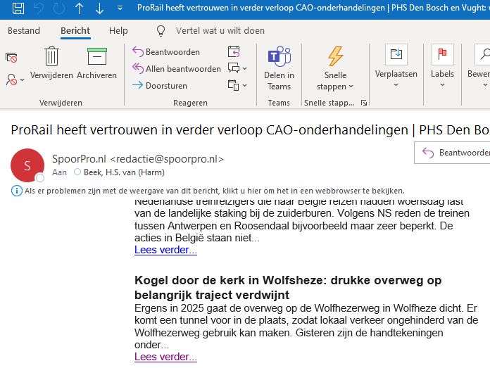Go to next item with down arrow
Image resolution: width=490 pixels, height=368 pixels.
[99, 9]
